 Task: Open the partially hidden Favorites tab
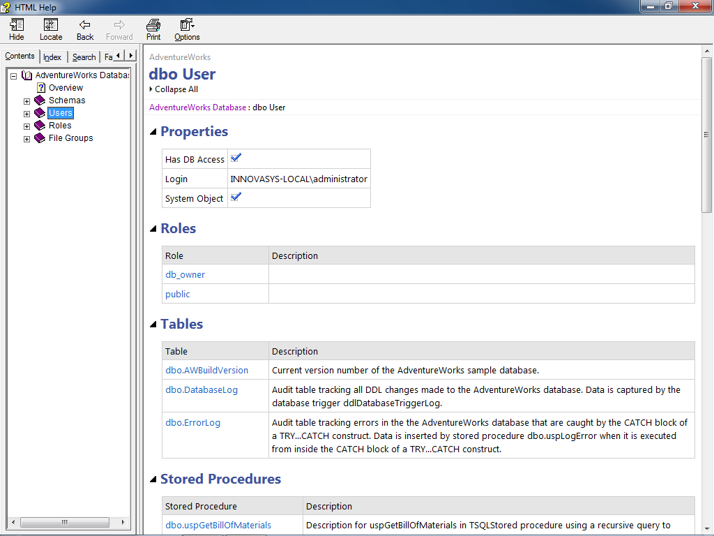[x=108, y=57]
